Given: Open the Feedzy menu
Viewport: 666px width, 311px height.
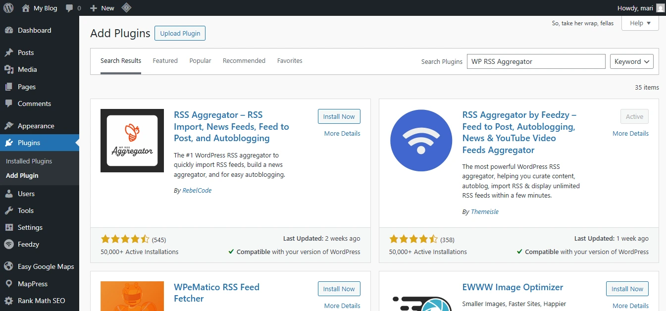Looking at the screenshot, I should click(40, 244).
